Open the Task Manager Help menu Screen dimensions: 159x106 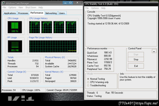tap(41, 8)
